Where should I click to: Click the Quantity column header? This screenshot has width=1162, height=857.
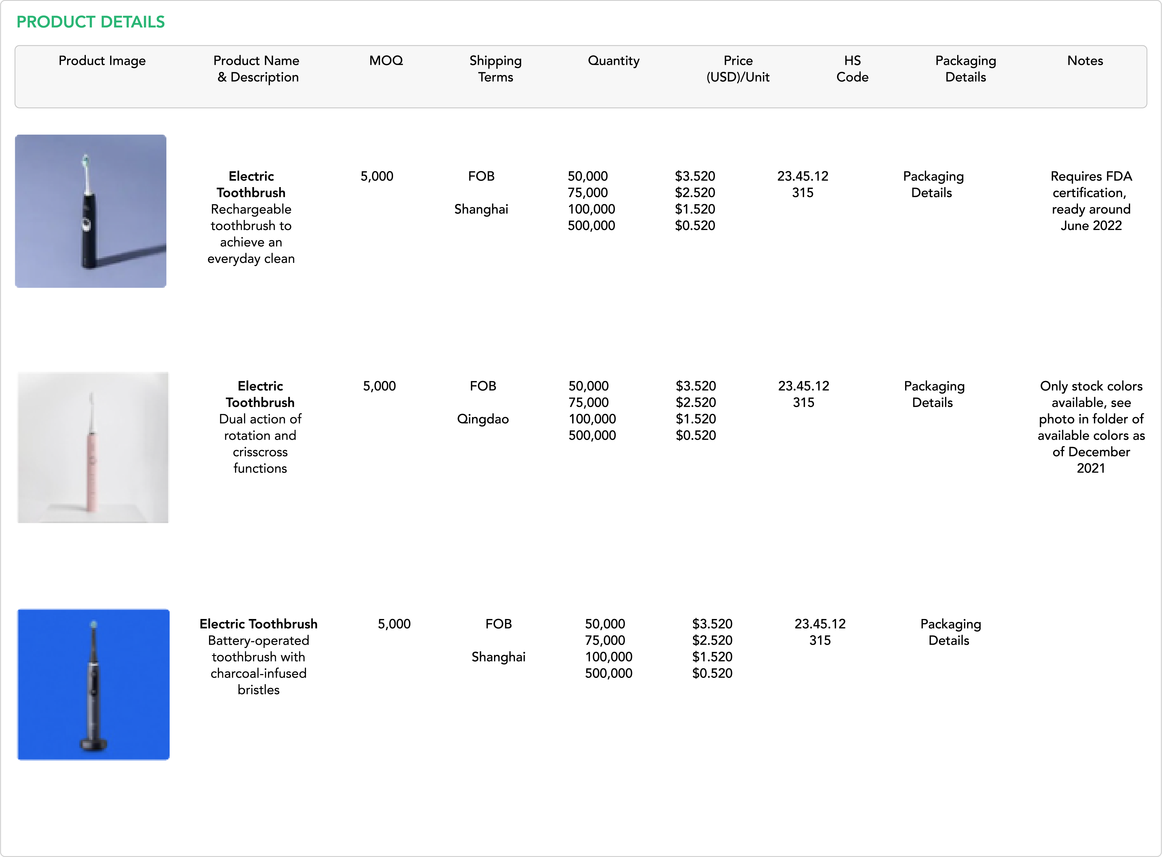tap(614, 61)
